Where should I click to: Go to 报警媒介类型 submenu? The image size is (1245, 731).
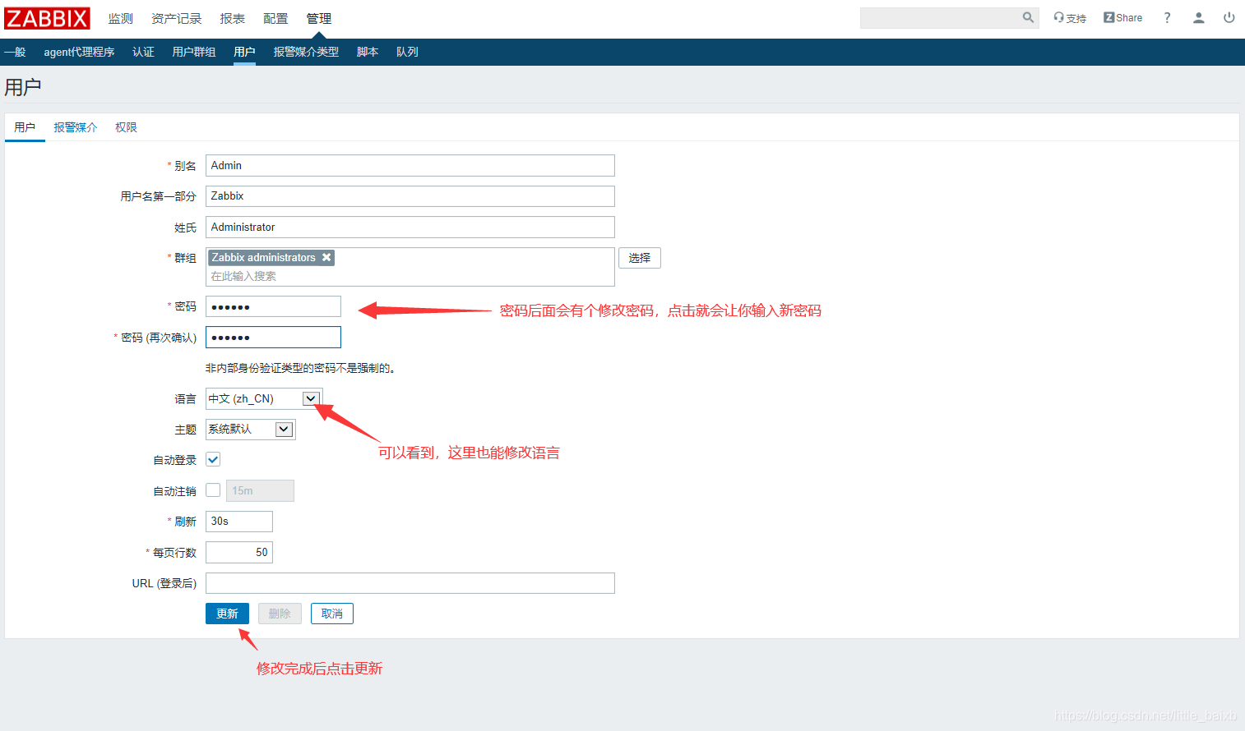pyautogui.click(x=306, y=52)
